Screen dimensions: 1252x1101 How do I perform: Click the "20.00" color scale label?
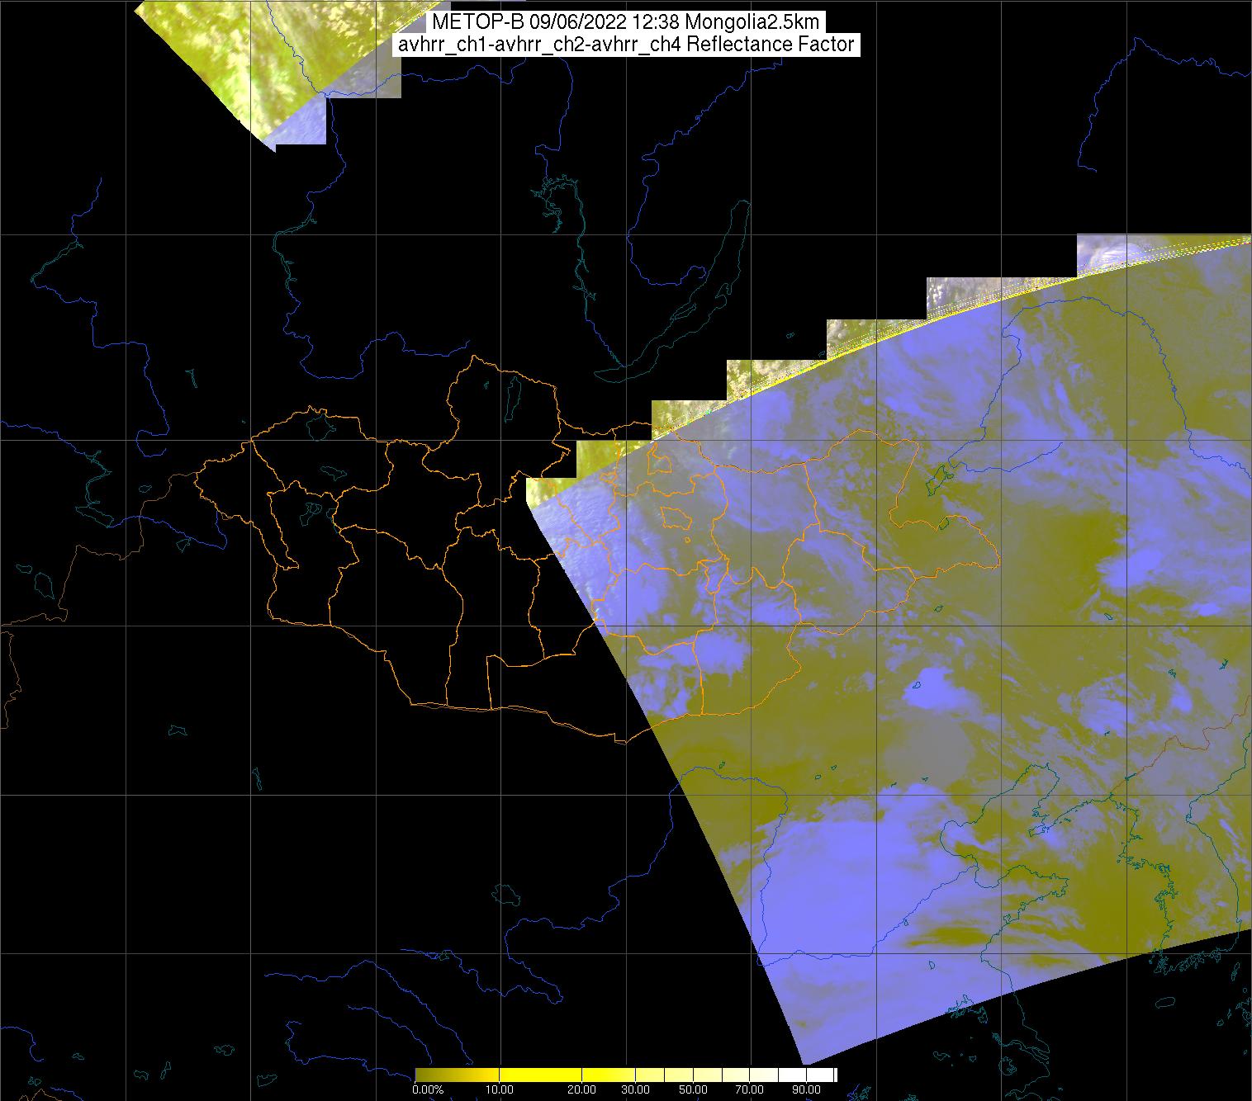pyautogui.click(x=582, y=1090)
